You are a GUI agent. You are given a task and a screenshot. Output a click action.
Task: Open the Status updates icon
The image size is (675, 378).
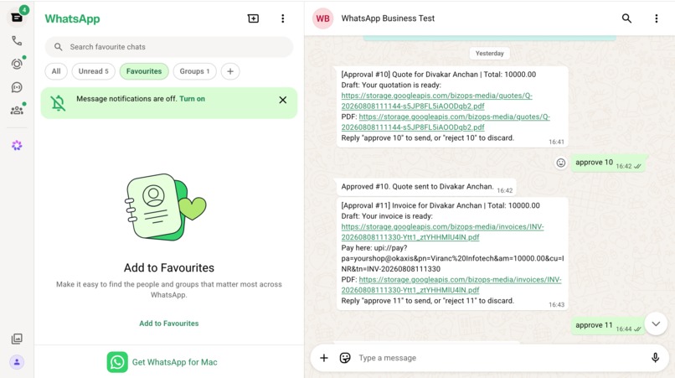pyautogui.click(x=17, y=64)
